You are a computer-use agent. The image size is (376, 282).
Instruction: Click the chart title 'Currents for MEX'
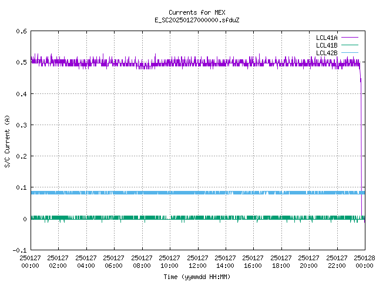click(197, 12)
